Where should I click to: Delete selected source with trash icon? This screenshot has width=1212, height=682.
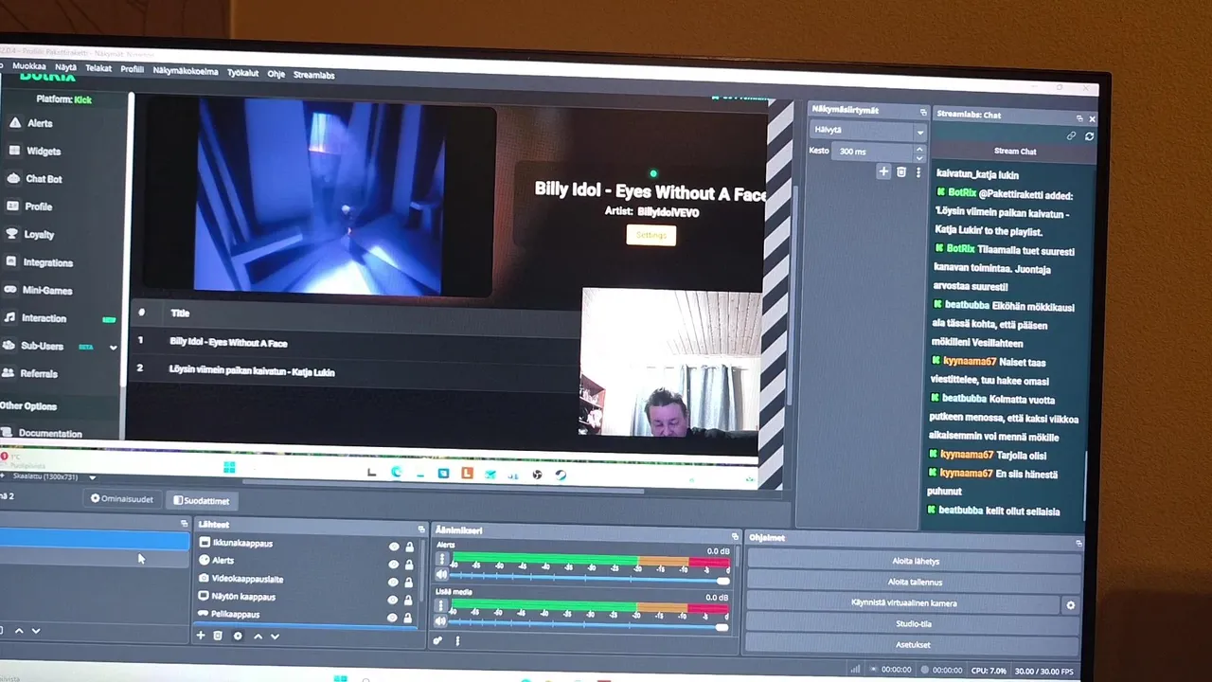pyautogui.click(x=218, y=636)
